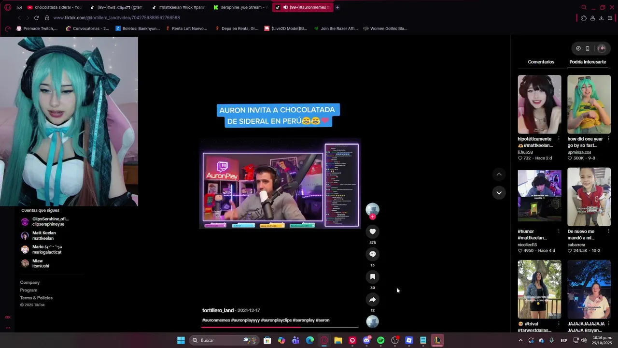This screenshot has height=348, width=618.
Task: Switch to Comentarios tab
Action: pos(541,62)
